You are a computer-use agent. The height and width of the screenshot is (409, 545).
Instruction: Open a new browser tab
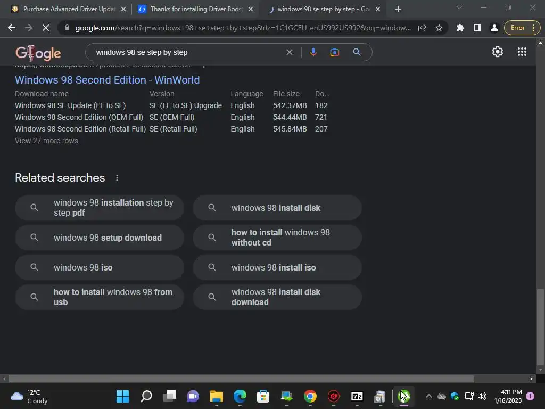point(398,10)
